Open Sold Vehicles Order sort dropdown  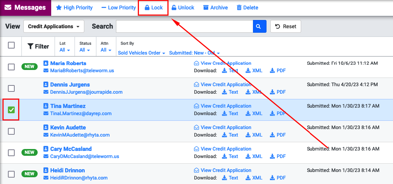142,53
